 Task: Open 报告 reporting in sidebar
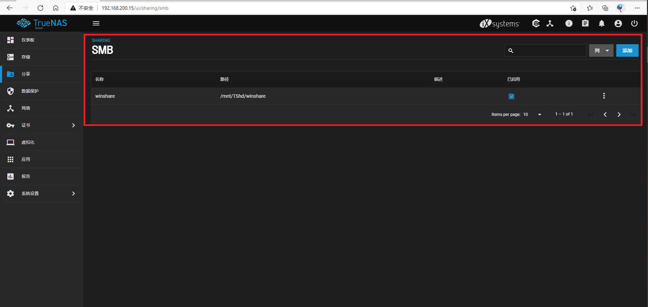point(42,176)
